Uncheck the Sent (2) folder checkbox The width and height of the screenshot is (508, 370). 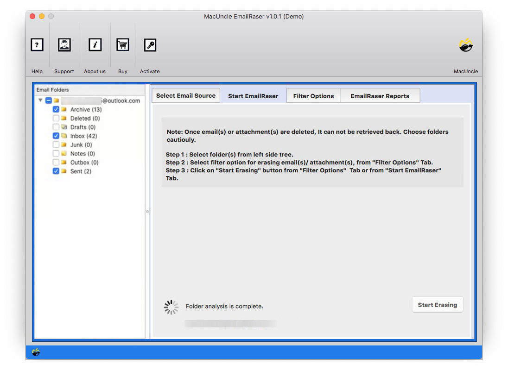tap(56, 171)
